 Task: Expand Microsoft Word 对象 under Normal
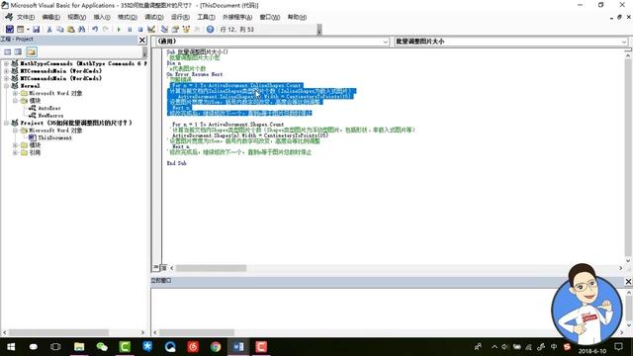(x=16, y=93)
